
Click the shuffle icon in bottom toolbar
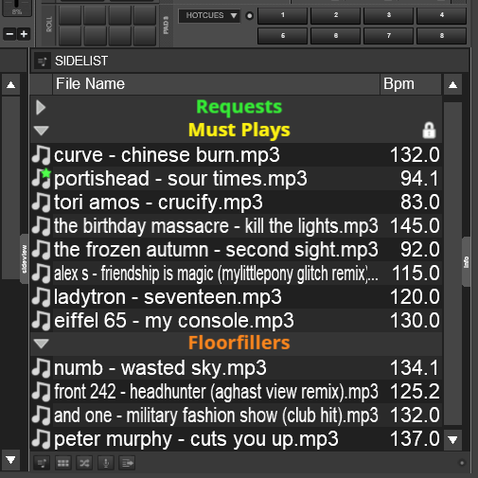pyautogui.click(x=84, y=463)
